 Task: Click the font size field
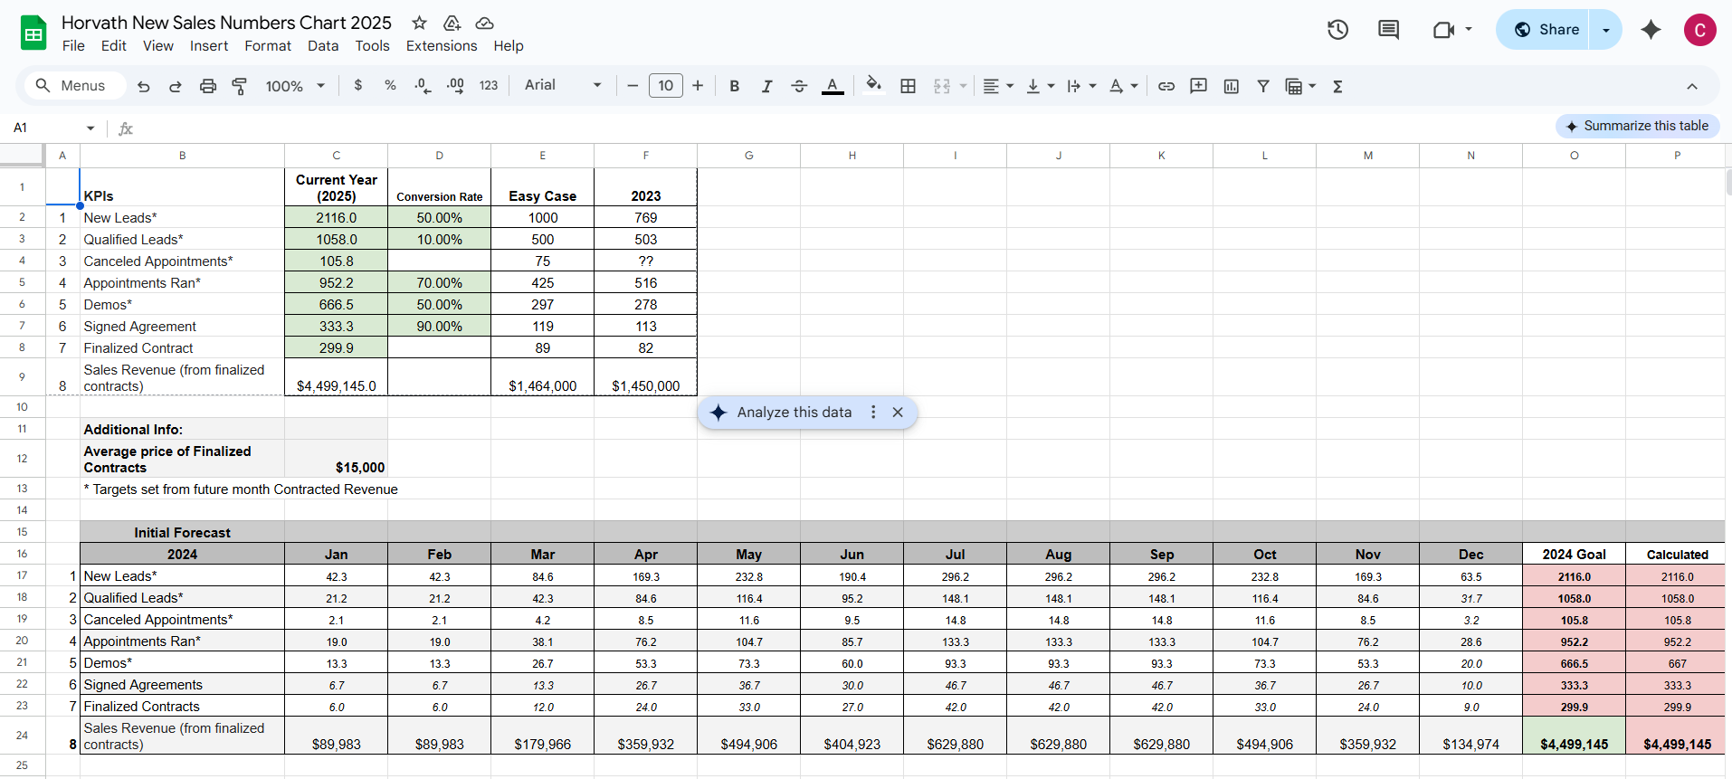click(666, 86)
